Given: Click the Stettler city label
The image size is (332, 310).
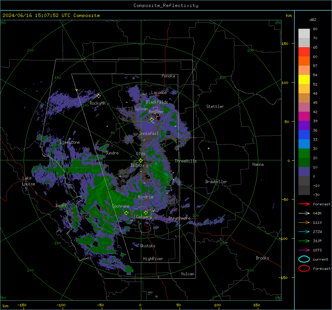Looking at the screenshot, I should pos(215,107).
